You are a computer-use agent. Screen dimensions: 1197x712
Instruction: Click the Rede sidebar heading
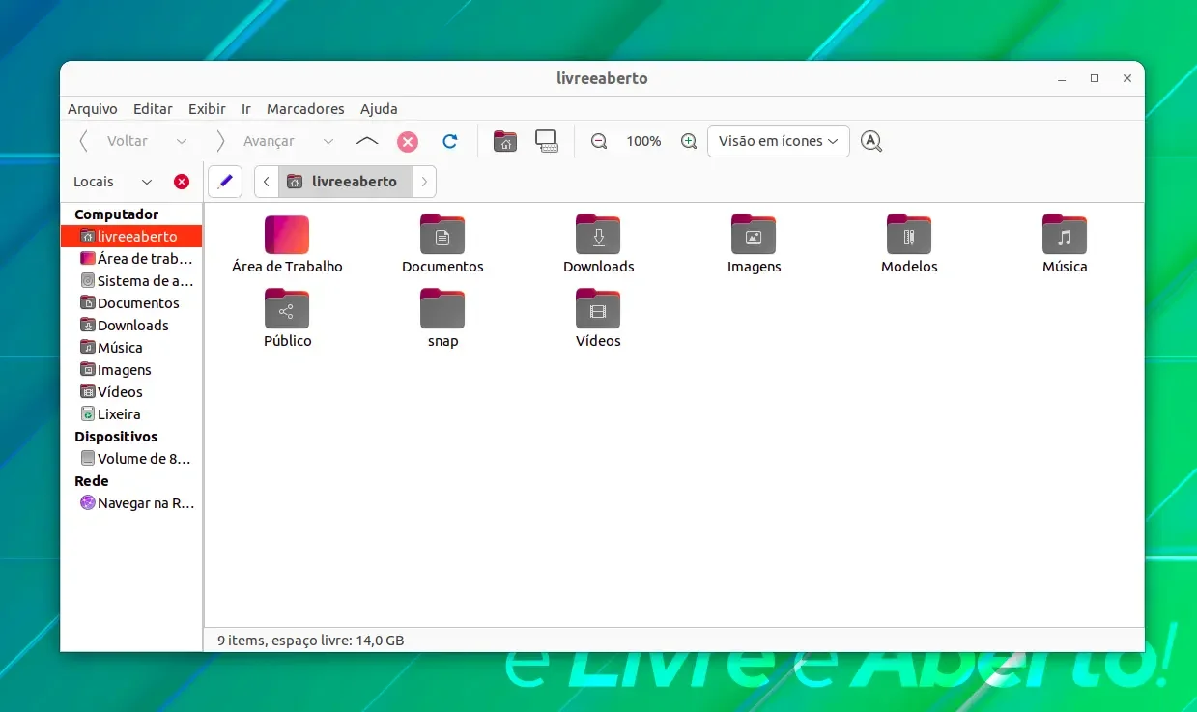point(92,481)
